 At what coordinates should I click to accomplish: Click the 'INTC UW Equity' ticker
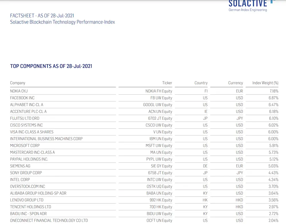[160, 179]
